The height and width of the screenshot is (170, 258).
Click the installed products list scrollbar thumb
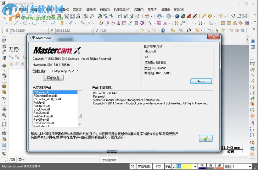click(x=80, y=116)
